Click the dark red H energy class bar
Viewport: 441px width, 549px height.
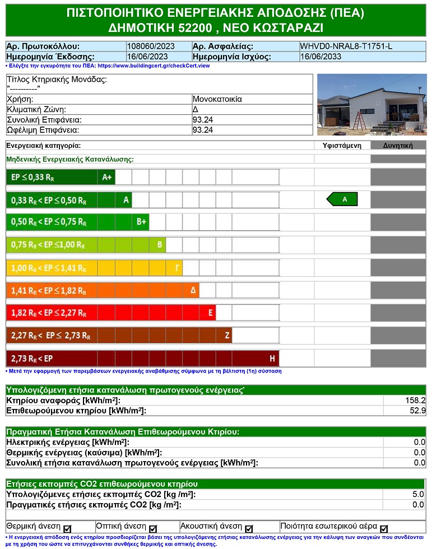tap(142, 358)
